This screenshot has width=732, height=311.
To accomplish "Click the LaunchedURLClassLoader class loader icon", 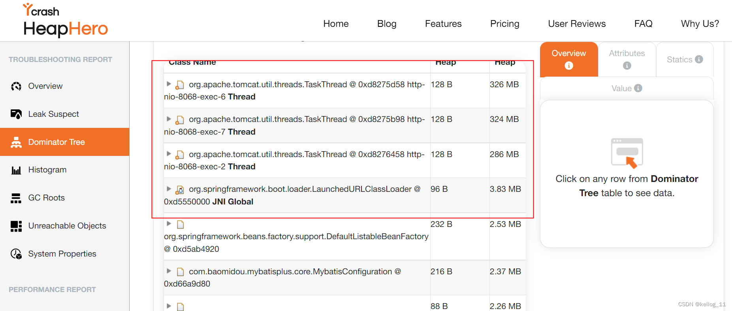I will pos(180,190).
